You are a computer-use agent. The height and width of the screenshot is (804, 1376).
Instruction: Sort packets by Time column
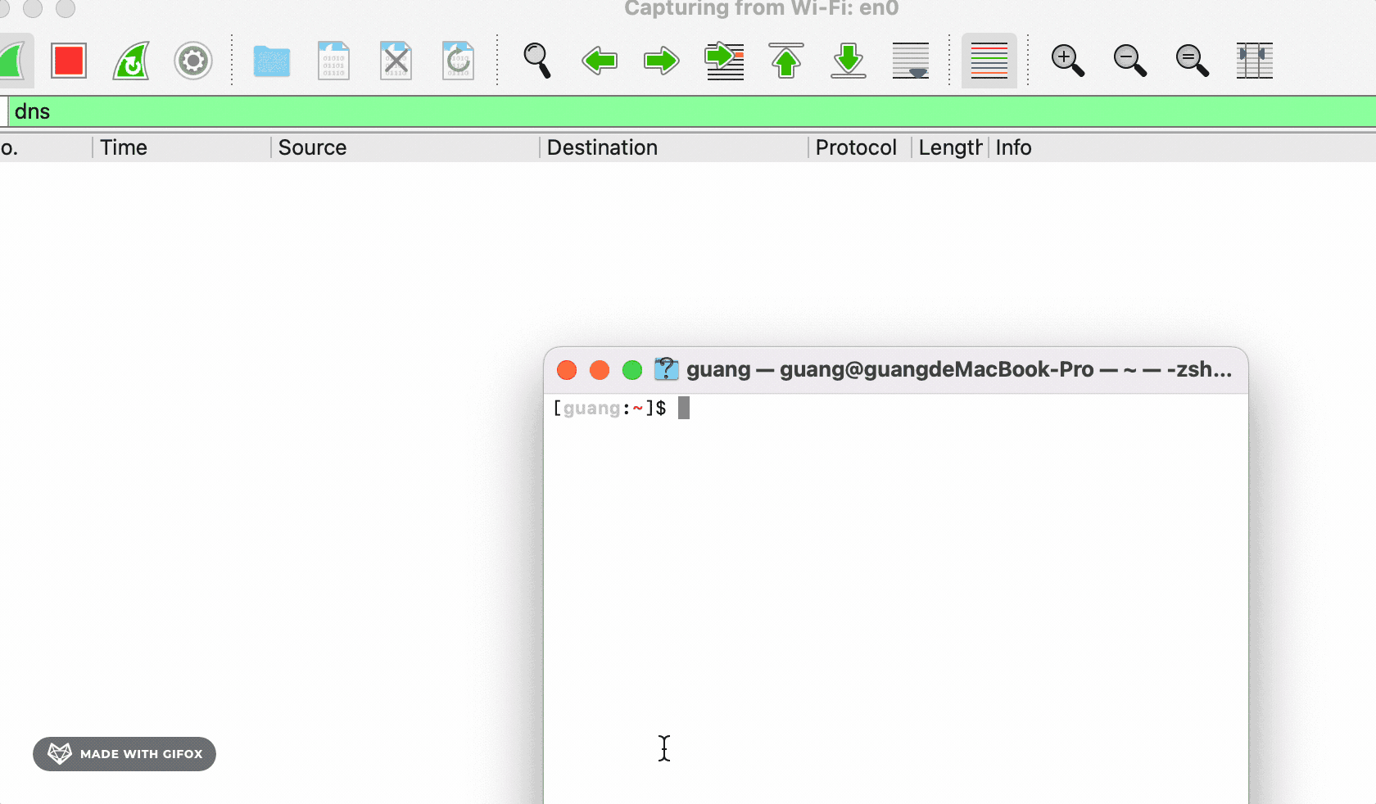coord(181,147)
